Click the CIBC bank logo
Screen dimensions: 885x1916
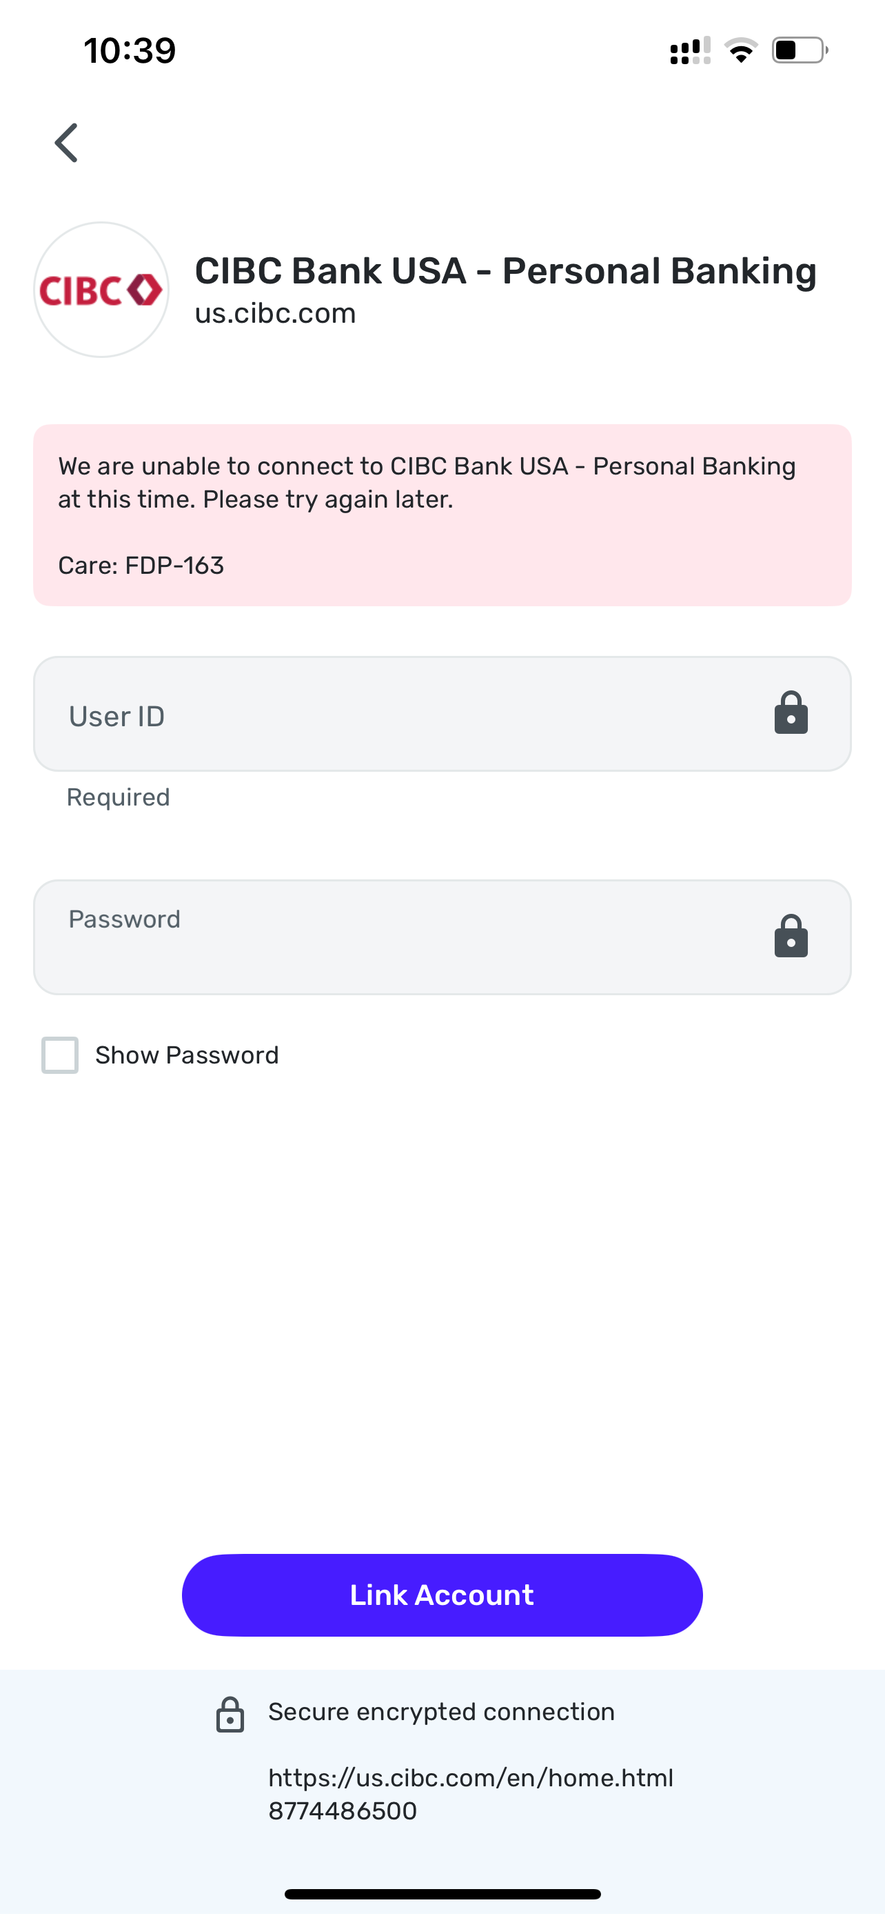tap(101, 290)
